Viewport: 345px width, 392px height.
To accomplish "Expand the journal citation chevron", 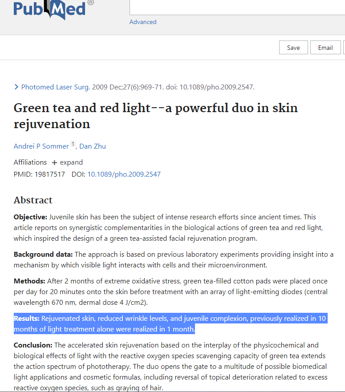I will (16, 87).
